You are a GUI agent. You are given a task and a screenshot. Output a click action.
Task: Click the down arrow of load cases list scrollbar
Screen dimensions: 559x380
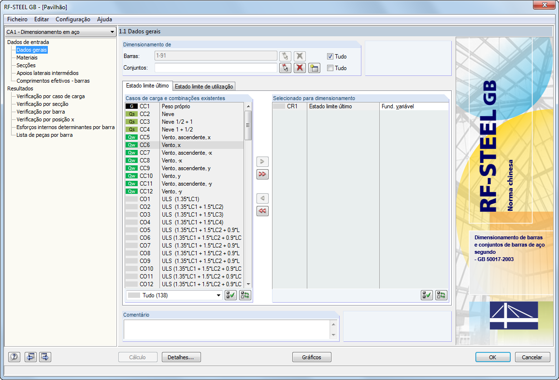tap(248, 284)
